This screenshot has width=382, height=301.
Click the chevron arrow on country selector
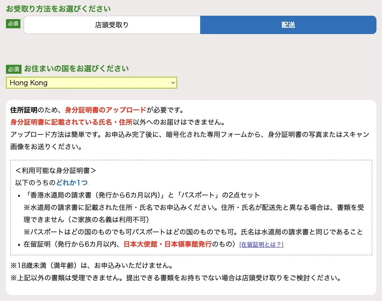(x=173, y=83)
